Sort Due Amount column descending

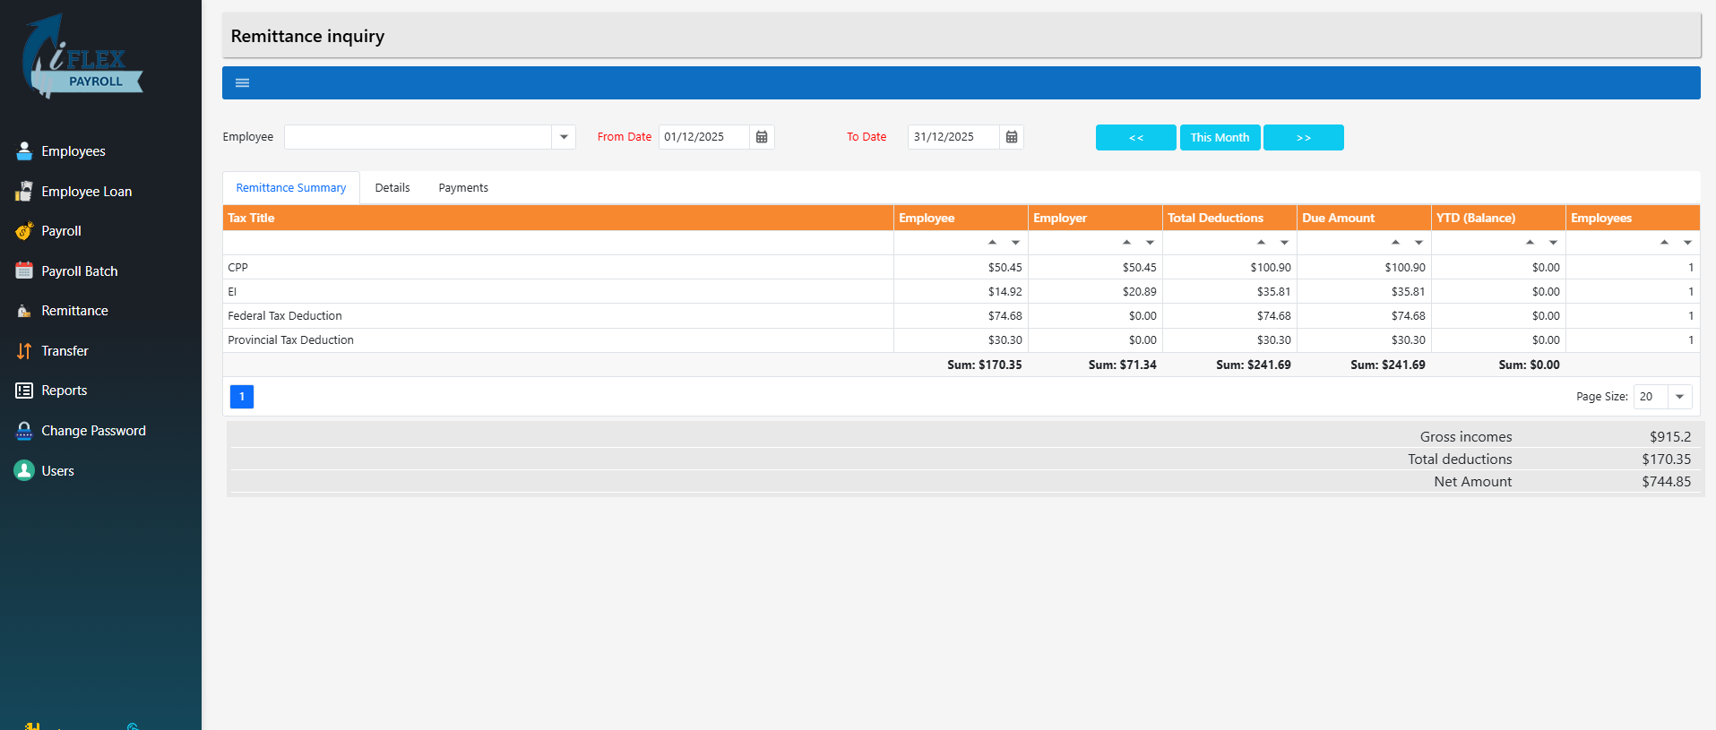click(1419, 243)
